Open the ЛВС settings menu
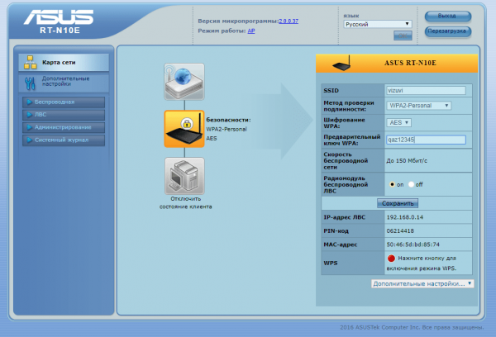The image size is (496, 337). (64, 115)
